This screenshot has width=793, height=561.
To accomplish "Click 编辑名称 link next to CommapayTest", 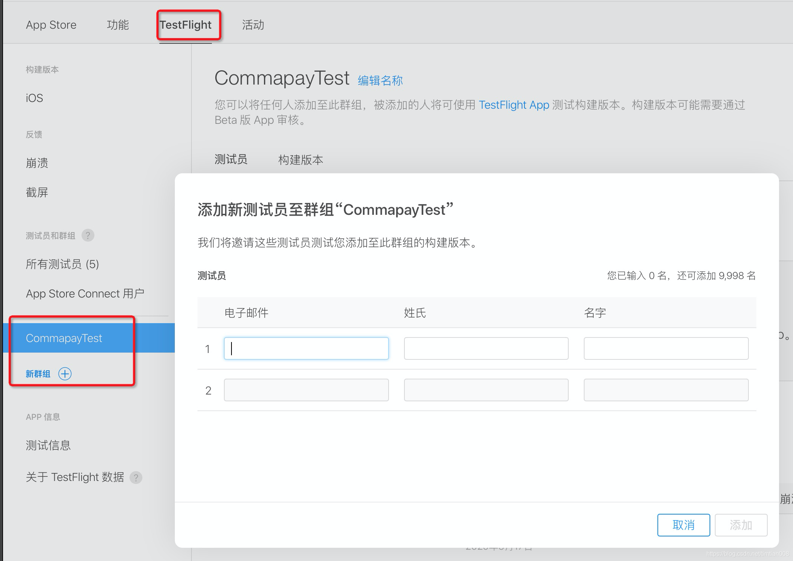I will pyautogui.click(x=380, y=80).
